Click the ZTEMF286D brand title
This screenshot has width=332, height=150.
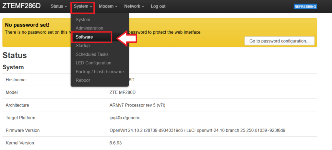22,6
